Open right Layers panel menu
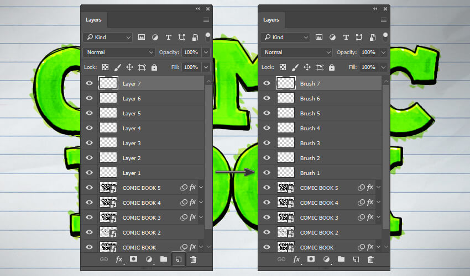This screenshot has width=470, height=276. point(384,20)
